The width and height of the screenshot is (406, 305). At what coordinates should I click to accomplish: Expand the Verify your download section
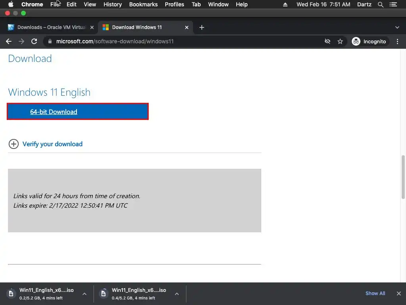[x=13, y=144]
